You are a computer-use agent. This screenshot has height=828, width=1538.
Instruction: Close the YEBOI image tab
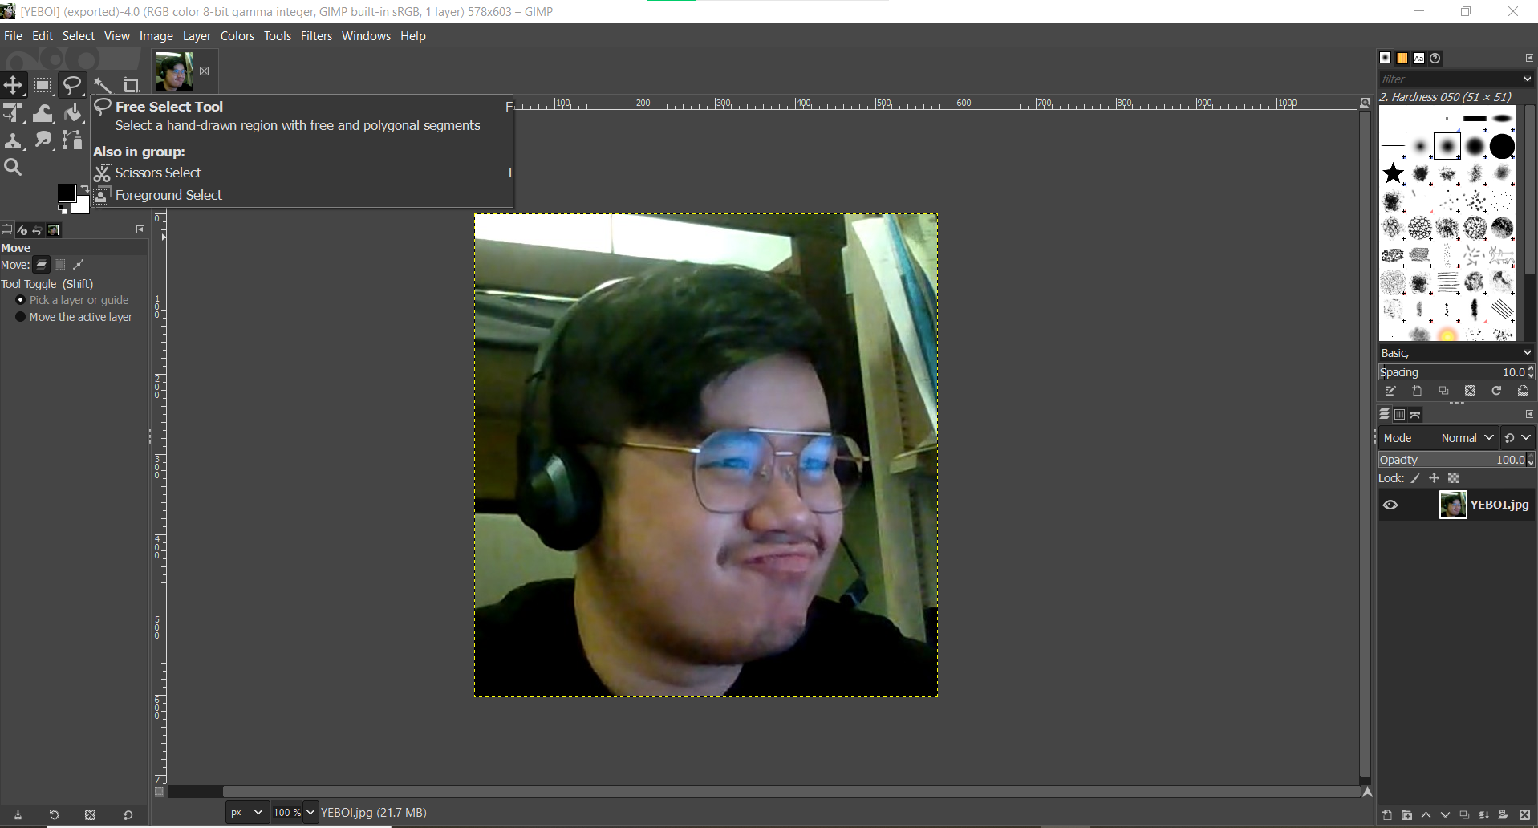[x=205, y=71]
